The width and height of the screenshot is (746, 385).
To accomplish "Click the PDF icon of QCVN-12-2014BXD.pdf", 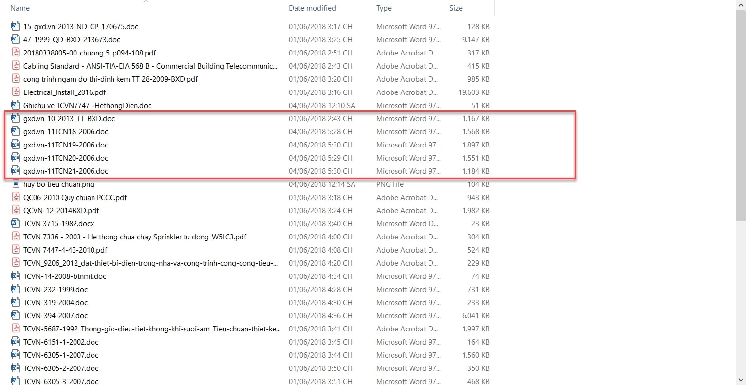I will (16, 210).
